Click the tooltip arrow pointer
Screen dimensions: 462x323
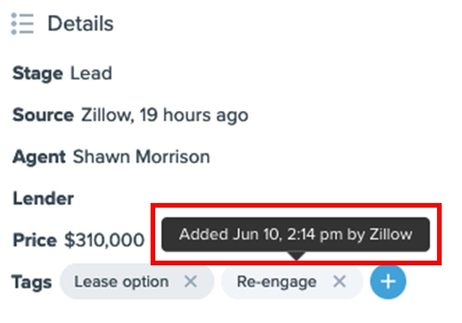(297, 256)
